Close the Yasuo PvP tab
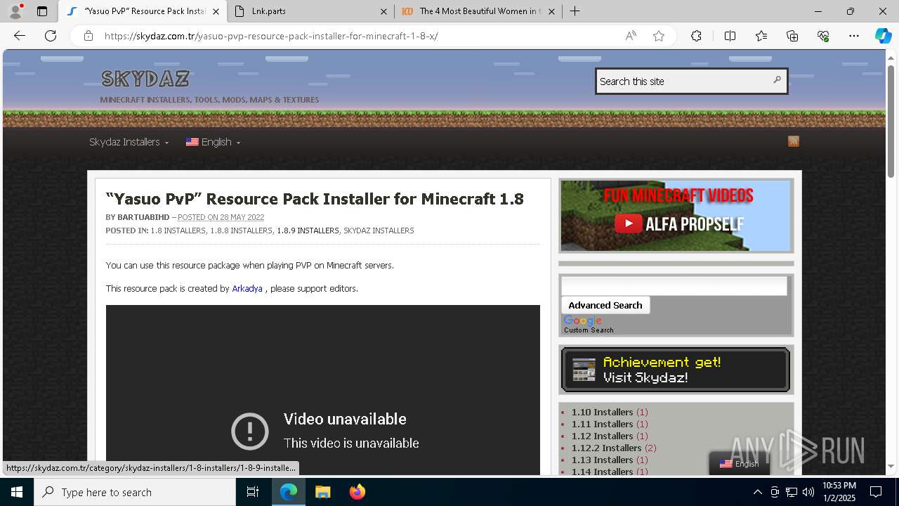Image resolution: width=899 pixels, height=506 pixels. [216, 11]
